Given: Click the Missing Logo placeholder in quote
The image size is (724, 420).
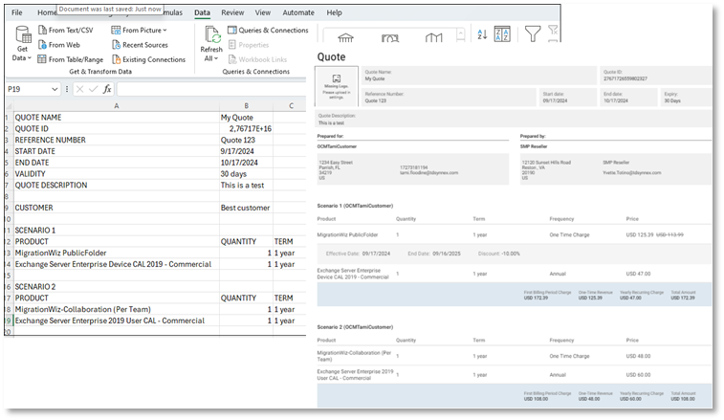Looking at the screenshot, I should (336, 86).
